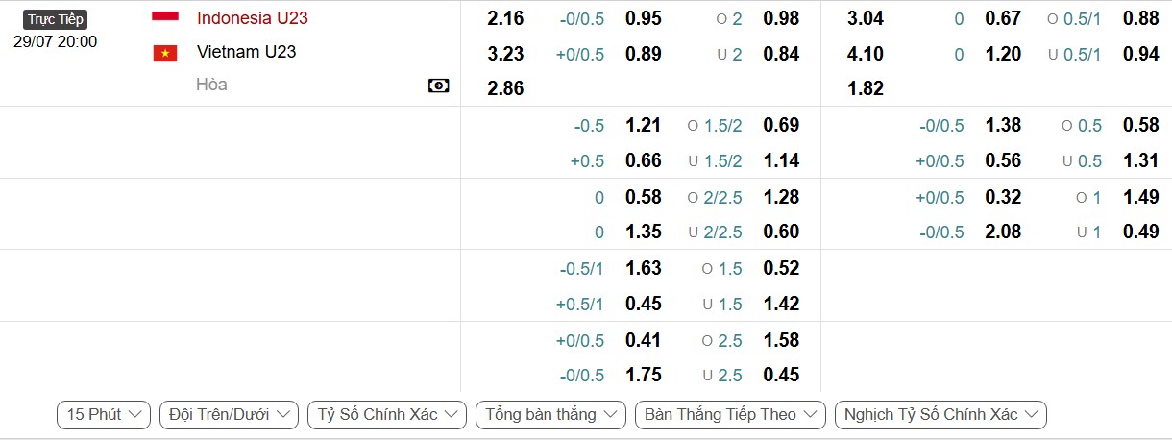Click the Indonesia flag icon

pos(165,16)
